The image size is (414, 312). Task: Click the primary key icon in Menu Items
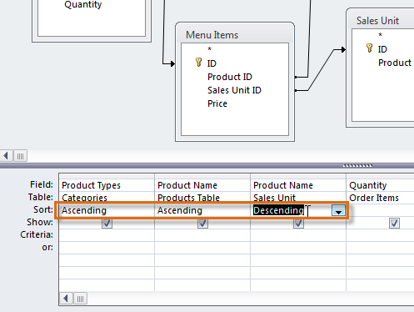[x=198, y=63]
